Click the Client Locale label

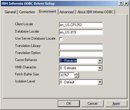[x=24, y=24]
